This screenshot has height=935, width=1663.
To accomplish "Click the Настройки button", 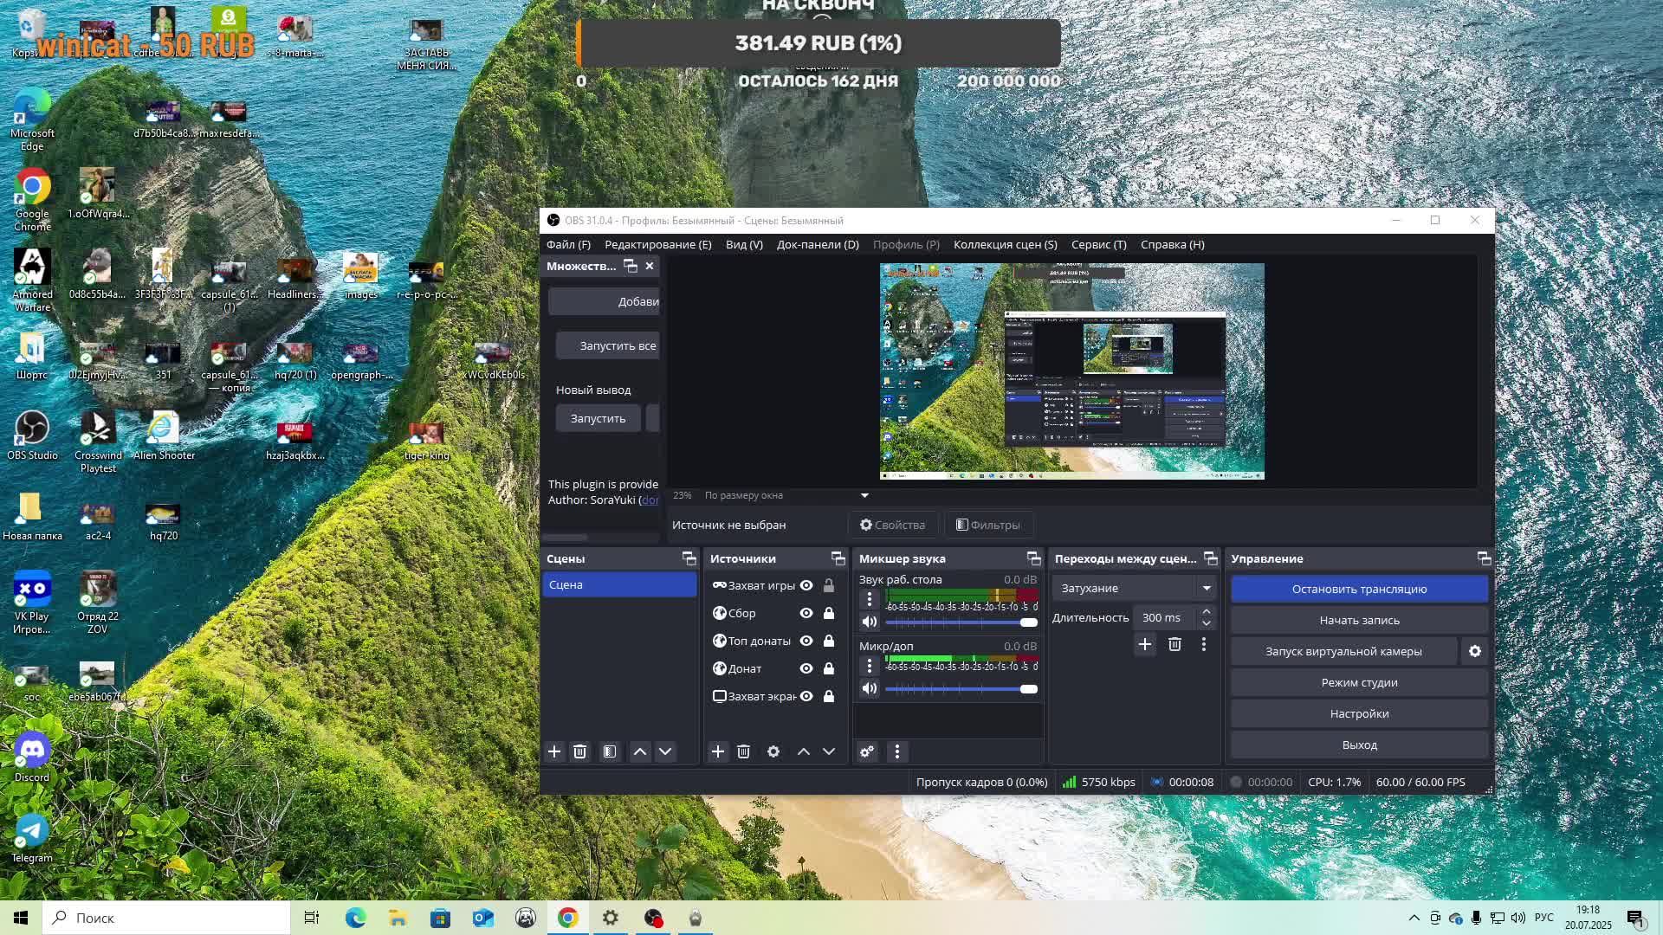I will 1359,713.
